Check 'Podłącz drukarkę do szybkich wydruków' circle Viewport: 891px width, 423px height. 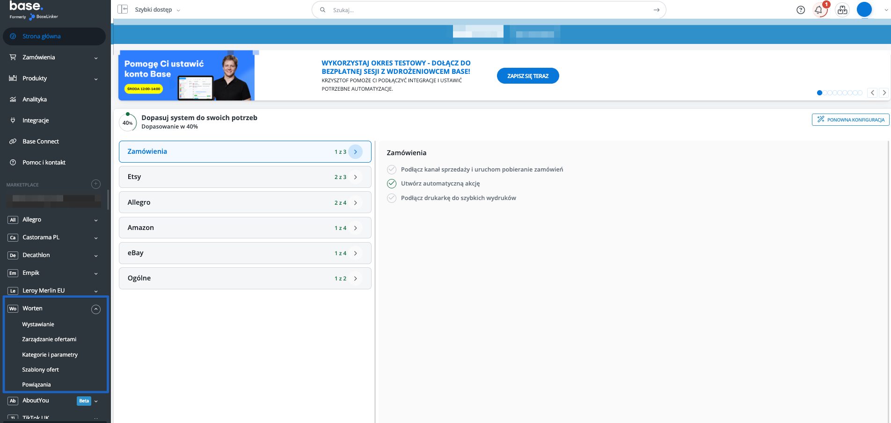click(x=392, y=198)
